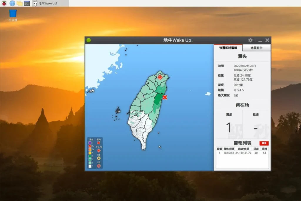Select the S波 wave icon in the legend
The image size is (301, 201).
[x=99, y=166]
